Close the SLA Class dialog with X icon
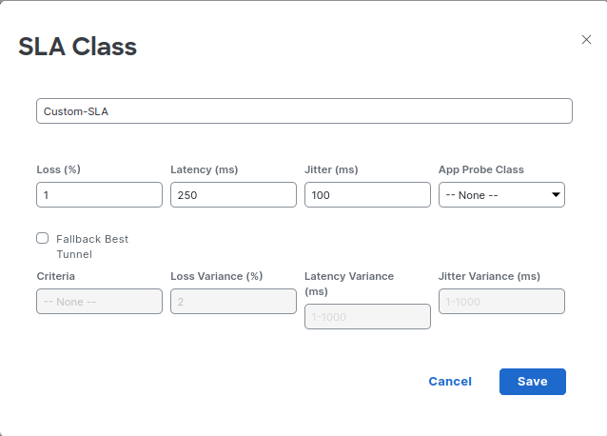The width and height of the screenshot is (607, 436). pos(586,40)
